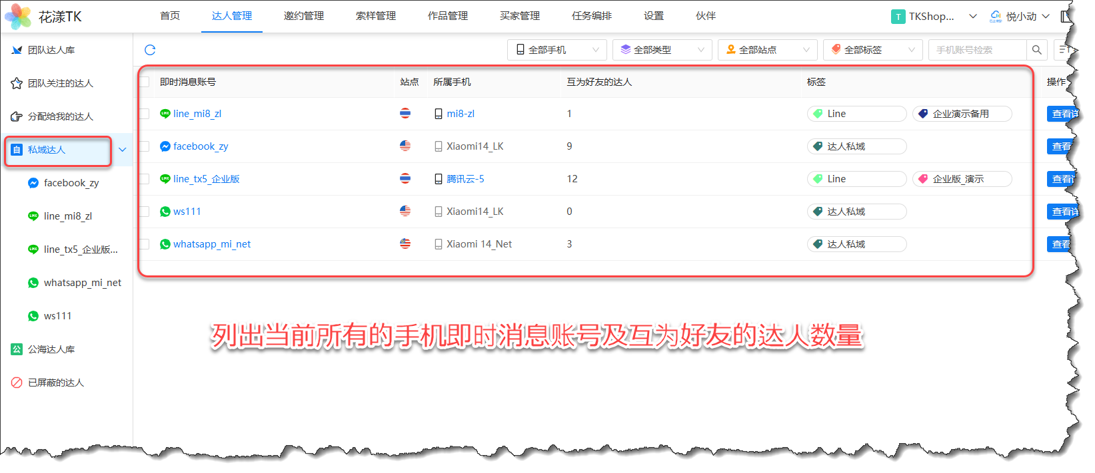Open the 全部手机 dropdown filter

pos(556,50)
